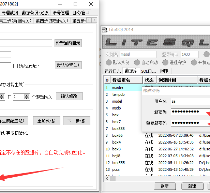Open the 运行日志 tab
Screen dimensions: 210x193
pyautogui.click(x=112, y=71)
